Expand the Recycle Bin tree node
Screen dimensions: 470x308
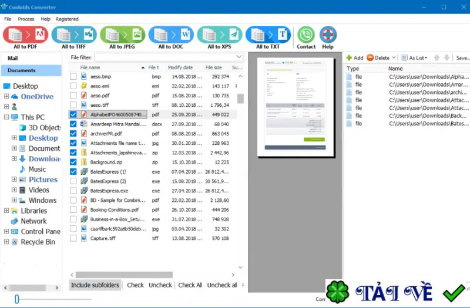pyautogui.click(x=6, y=242)
